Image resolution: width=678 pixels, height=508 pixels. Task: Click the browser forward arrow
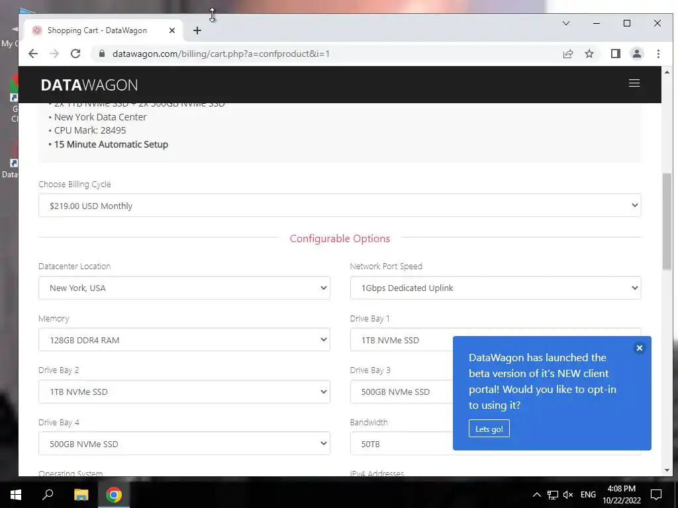(54, 54)
